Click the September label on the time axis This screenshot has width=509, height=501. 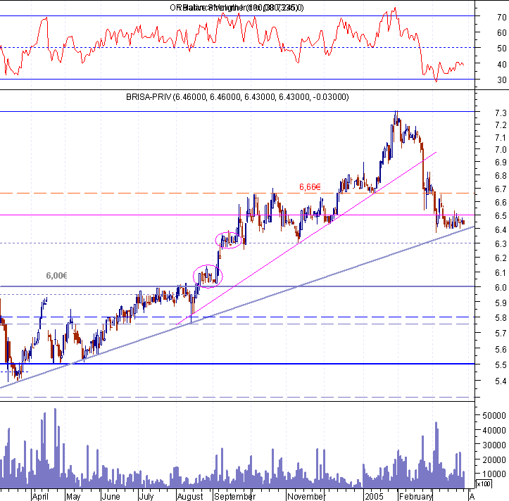[x=234, y=497]
